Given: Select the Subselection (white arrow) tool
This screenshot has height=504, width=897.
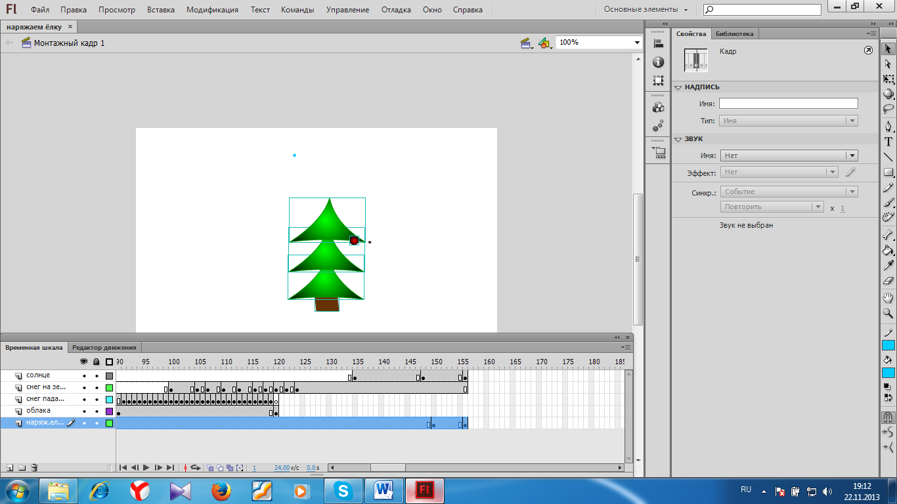Looking at the screenshot, I should pos(888,64).
